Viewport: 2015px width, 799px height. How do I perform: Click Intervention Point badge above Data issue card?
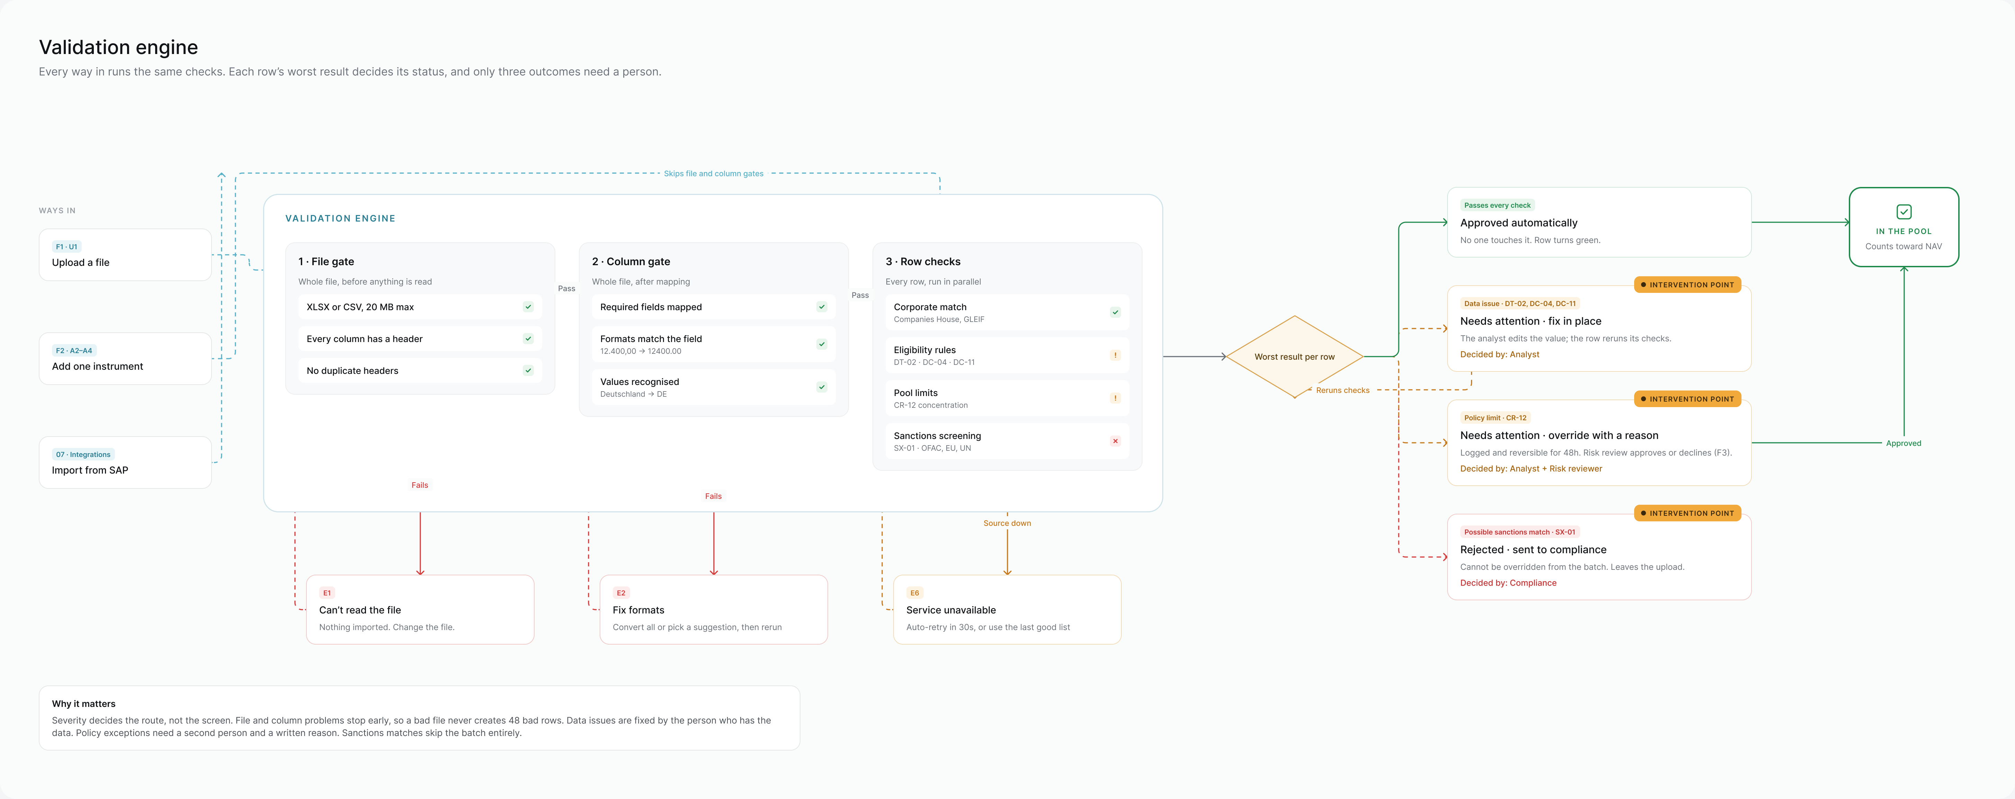click(1687, 285)
